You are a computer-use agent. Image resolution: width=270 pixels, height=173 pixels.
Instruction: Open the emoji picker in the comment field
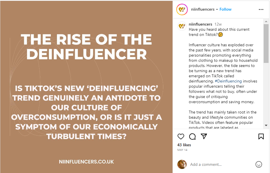tap(258, 164)
